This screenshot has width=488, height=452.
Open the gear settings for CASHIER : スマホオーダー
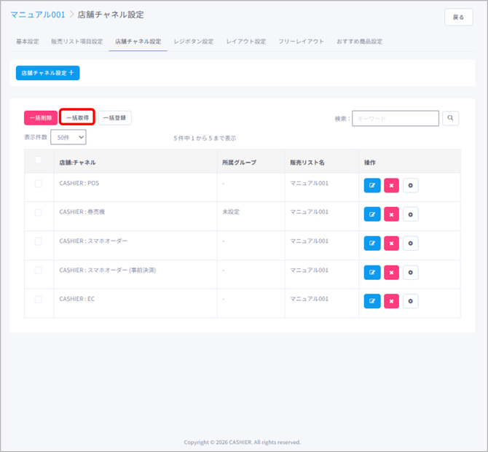tap(411, 243)
